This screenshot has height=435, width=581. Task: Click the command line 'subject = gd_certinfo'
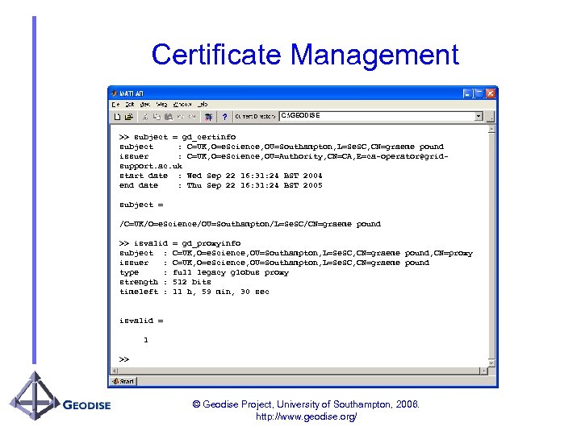point(178,137)
